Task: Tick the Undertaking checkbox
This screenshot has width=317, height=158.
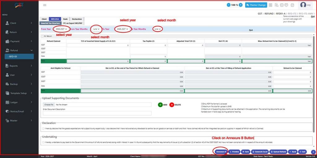Action: (x=43, y=142)
